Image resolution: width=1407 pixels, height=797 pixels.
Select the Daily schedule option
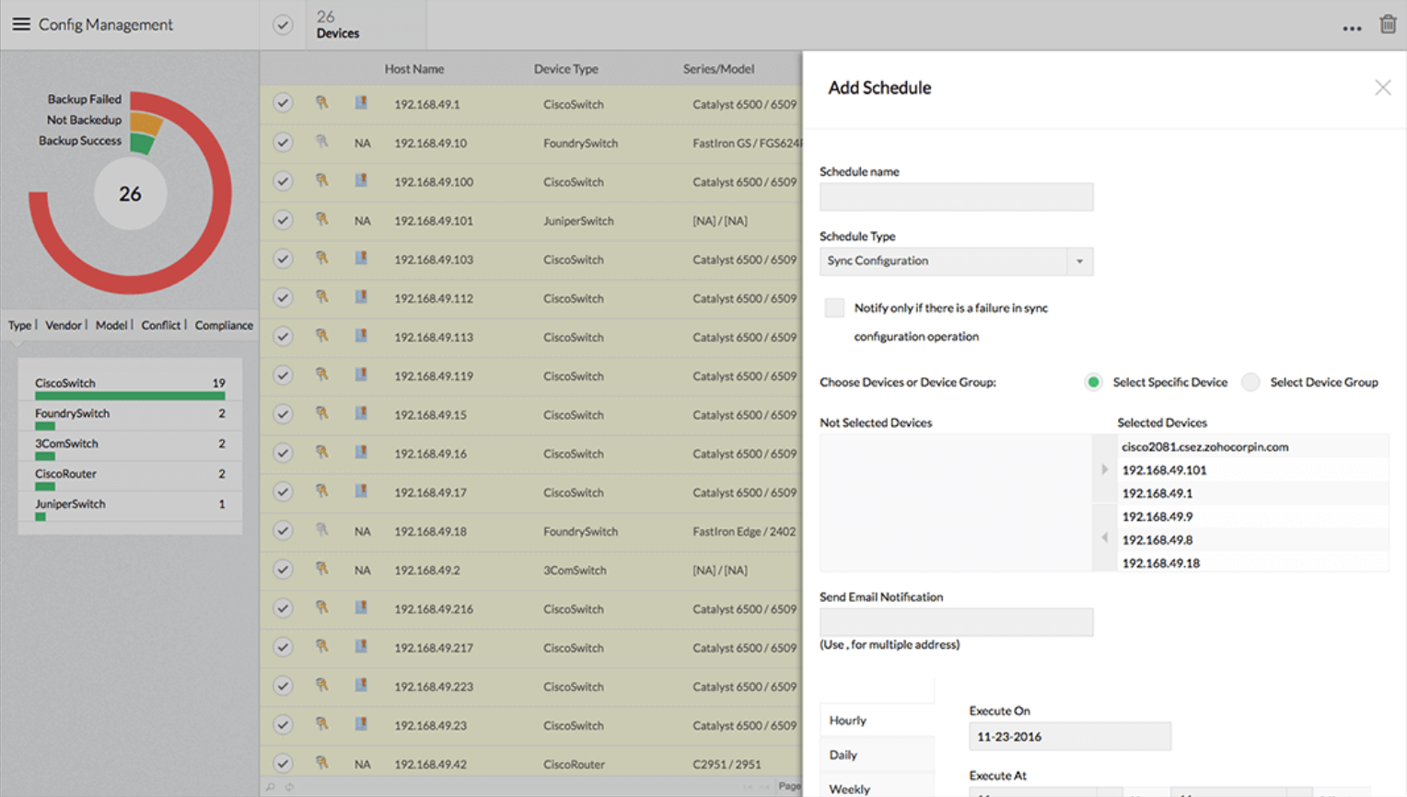843,755
